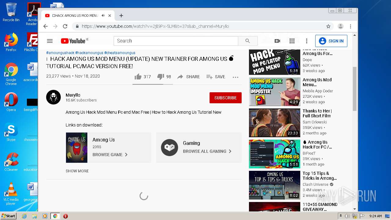Expand description with SHOW MORE

(77, 171)
